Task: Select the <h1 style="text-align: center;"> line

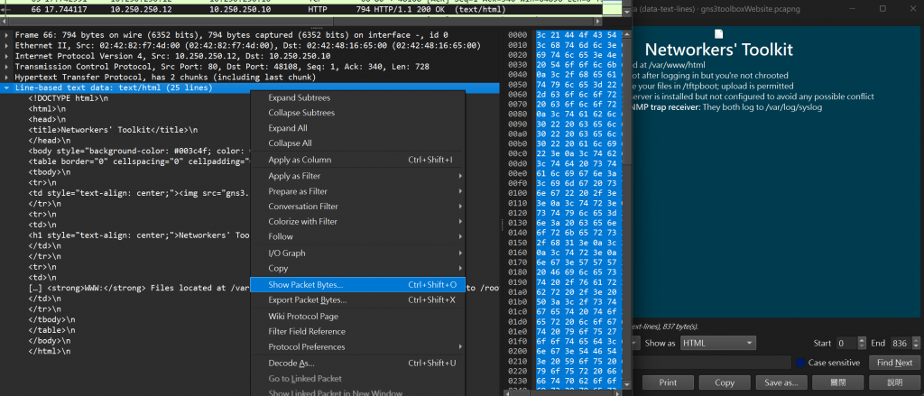Action: click(x=139, y=235)
